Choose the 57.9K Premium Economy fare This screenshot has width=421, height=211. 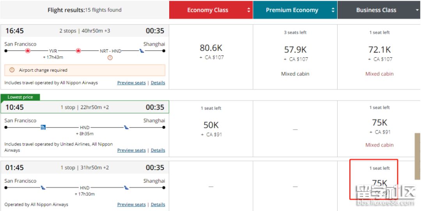[x=295, y=50]
